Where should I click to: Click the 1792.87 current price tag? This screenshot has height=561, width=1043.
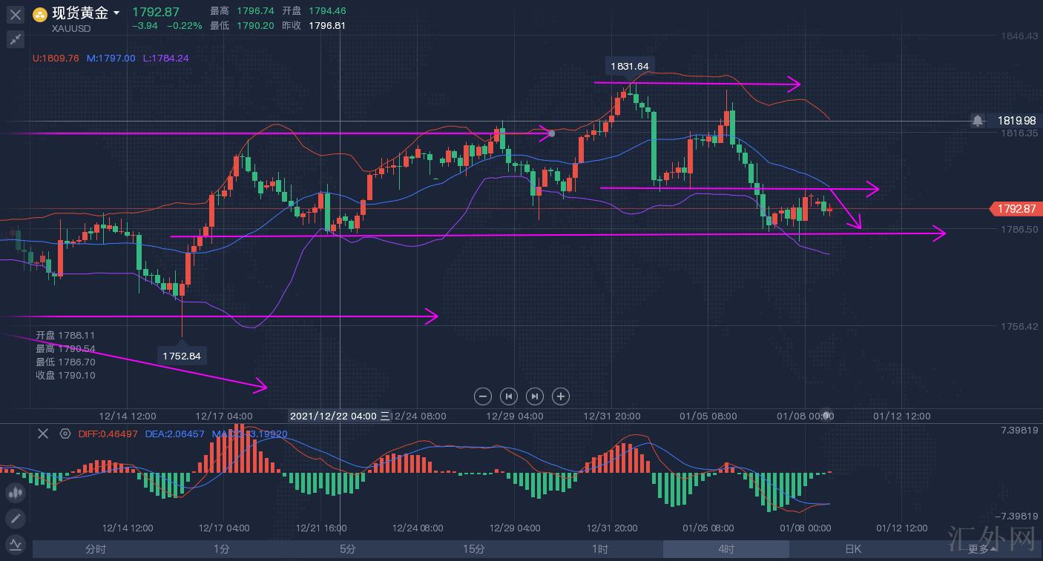[x=1016, y=209]
